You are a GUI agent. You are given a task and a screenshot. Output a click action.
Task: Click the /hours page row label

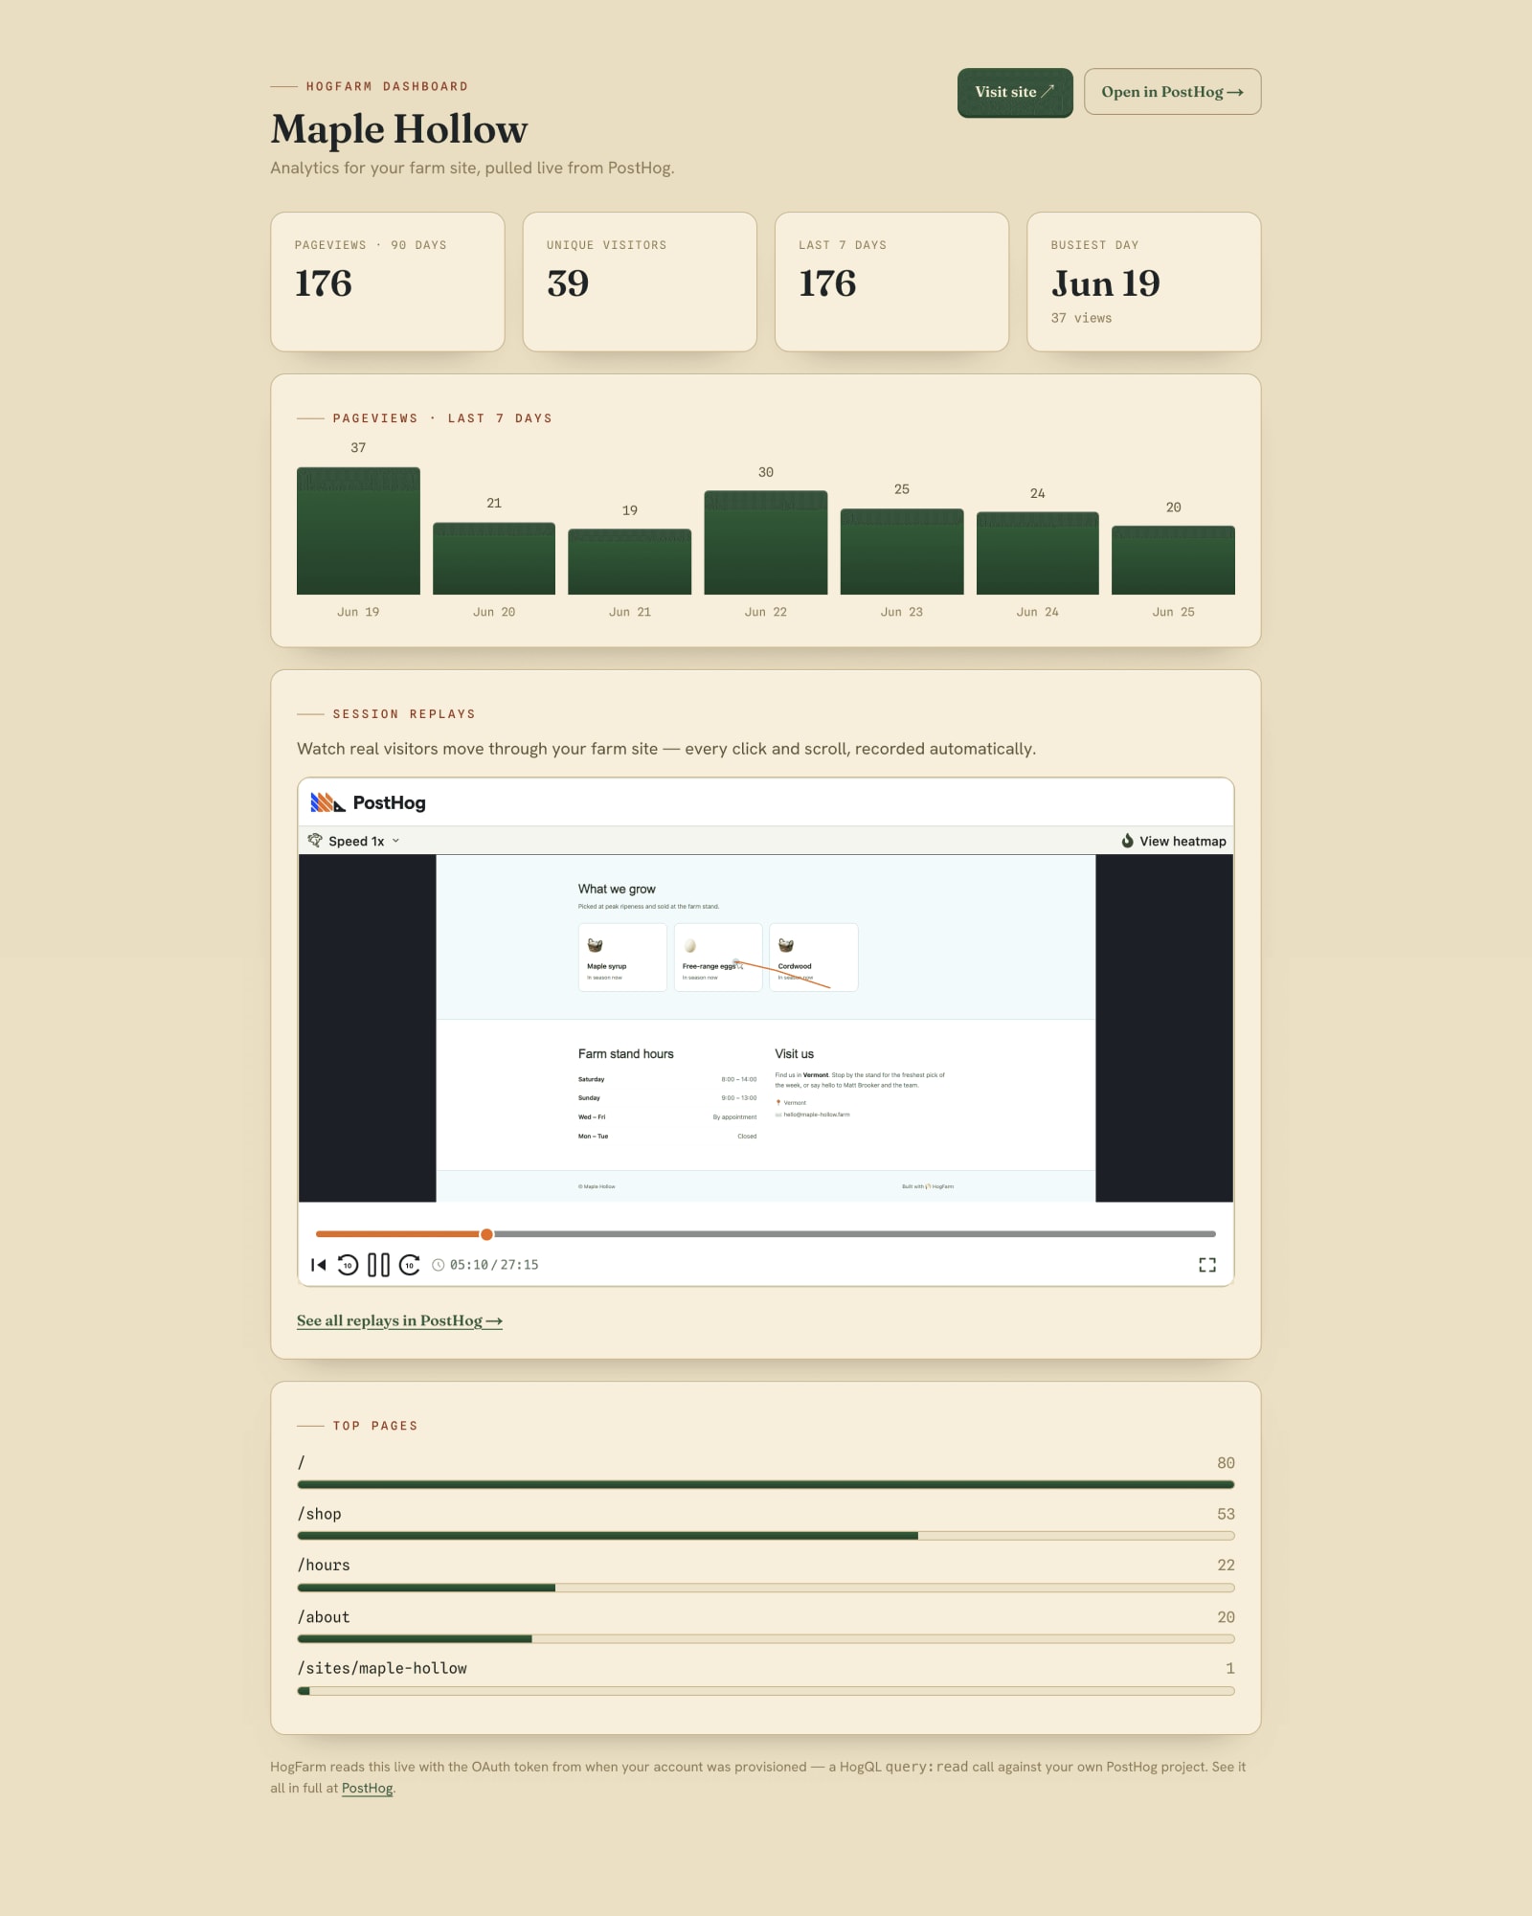tap(324, 1565)
